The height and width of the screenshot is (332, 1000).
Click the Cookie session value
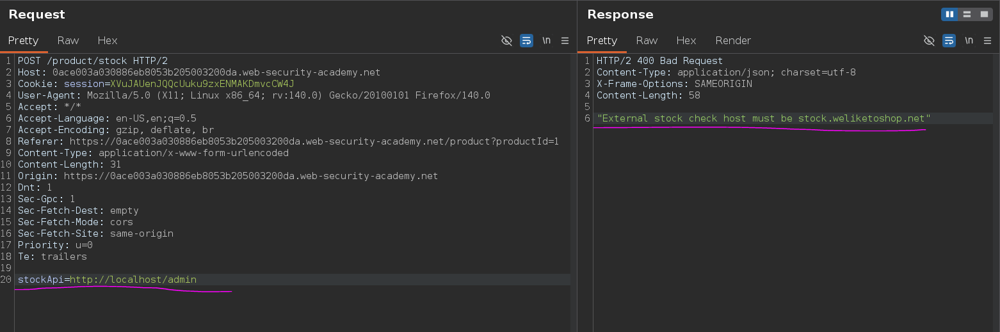(202, 84)
